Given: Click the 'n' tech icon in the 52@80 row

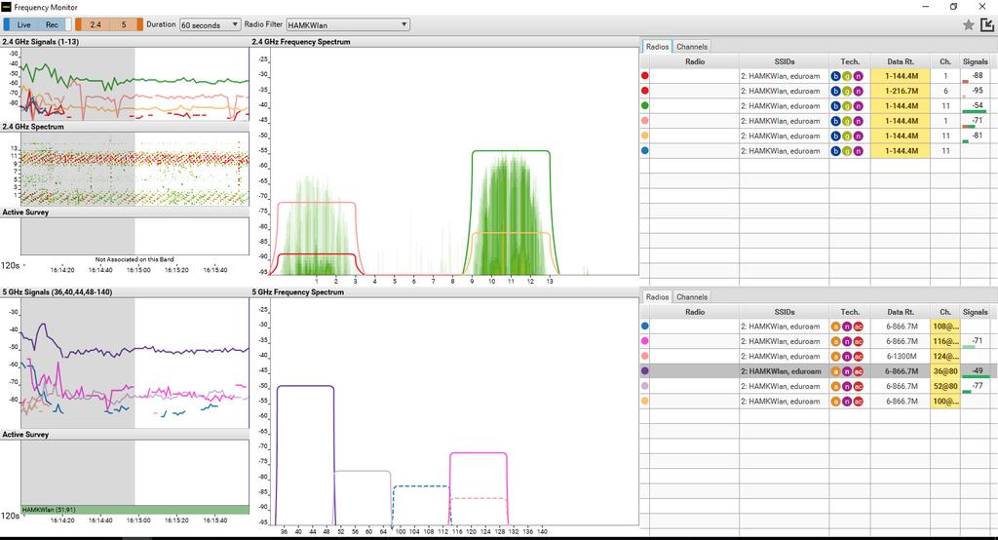Looking at the screenshot, I should [847, 387].
